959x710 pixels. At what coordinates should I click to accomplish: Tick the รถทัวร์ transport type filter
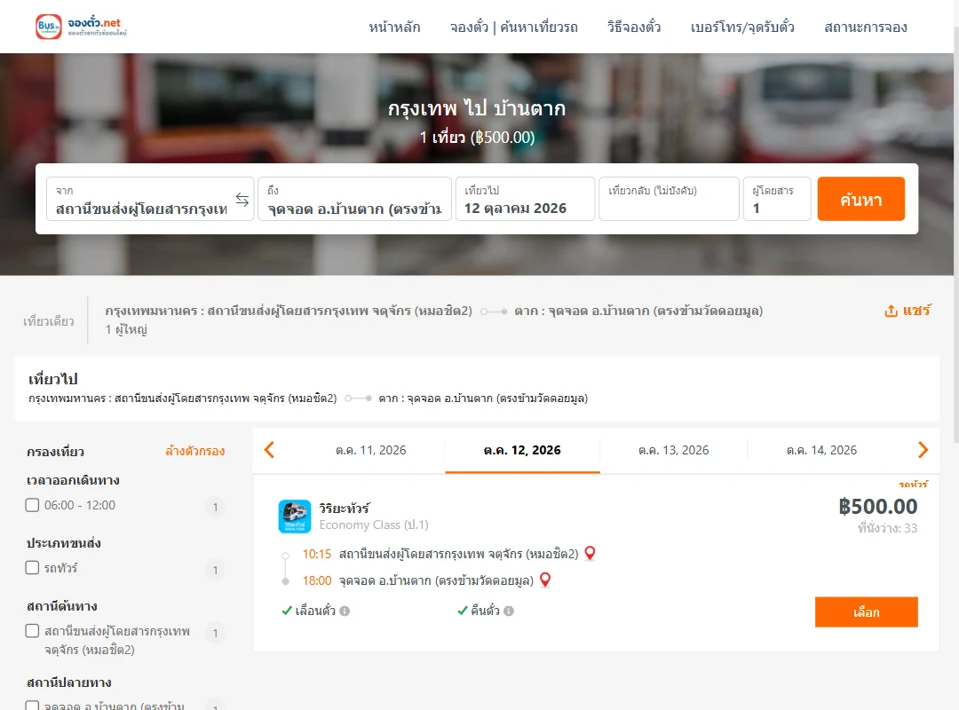click(33, 567)
